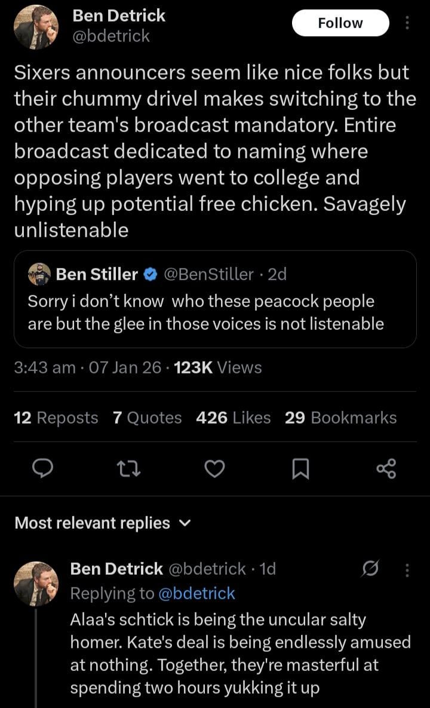Open the 7 Quotes list
The height and width of the screenshot is (708, 430).
[147, 418]
